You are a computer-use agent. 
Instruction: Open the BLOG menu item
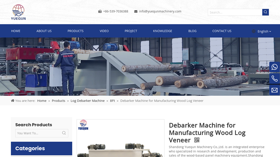(192, 31)
